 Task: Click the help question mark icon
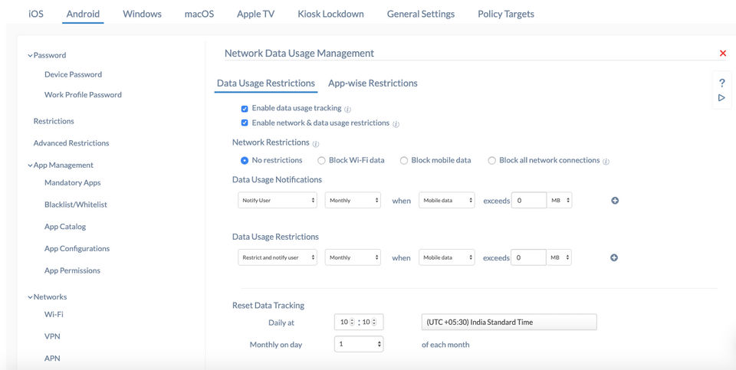721,83
